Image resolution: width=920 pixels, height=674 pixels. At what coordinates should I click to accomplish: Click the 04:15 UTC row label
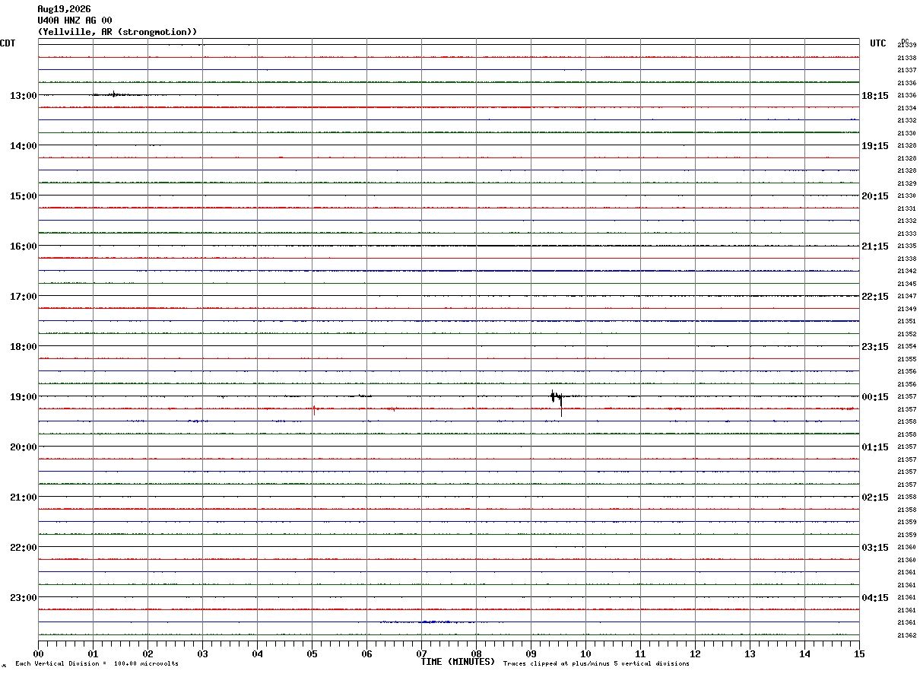click(x=874, y=598)
